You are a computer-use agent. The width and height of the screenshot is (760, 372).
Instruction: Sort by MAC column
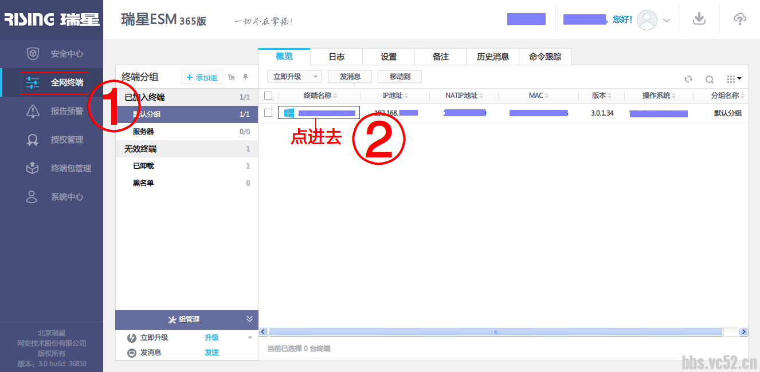[x=539, y=96]
